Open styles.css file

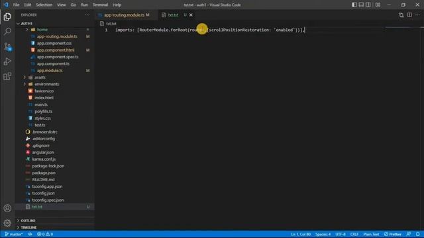click(42, 118)
